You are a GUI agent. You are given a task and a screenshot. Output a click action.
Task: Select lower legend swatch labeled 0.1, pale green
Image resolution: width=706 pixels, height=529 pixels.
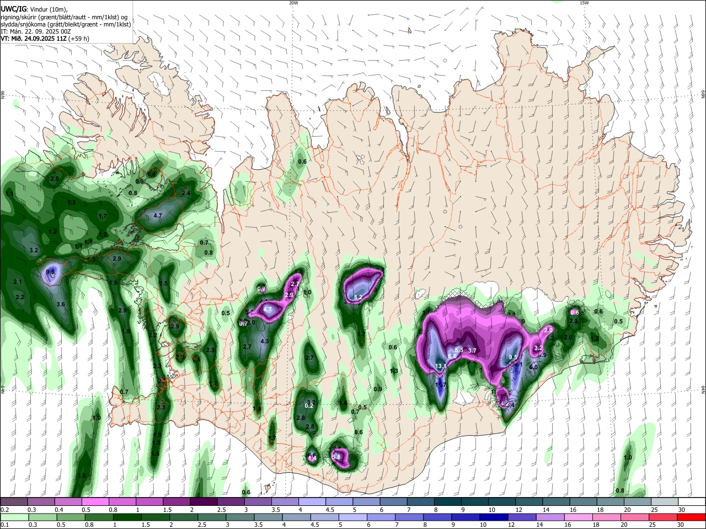[x=14, y=517]
